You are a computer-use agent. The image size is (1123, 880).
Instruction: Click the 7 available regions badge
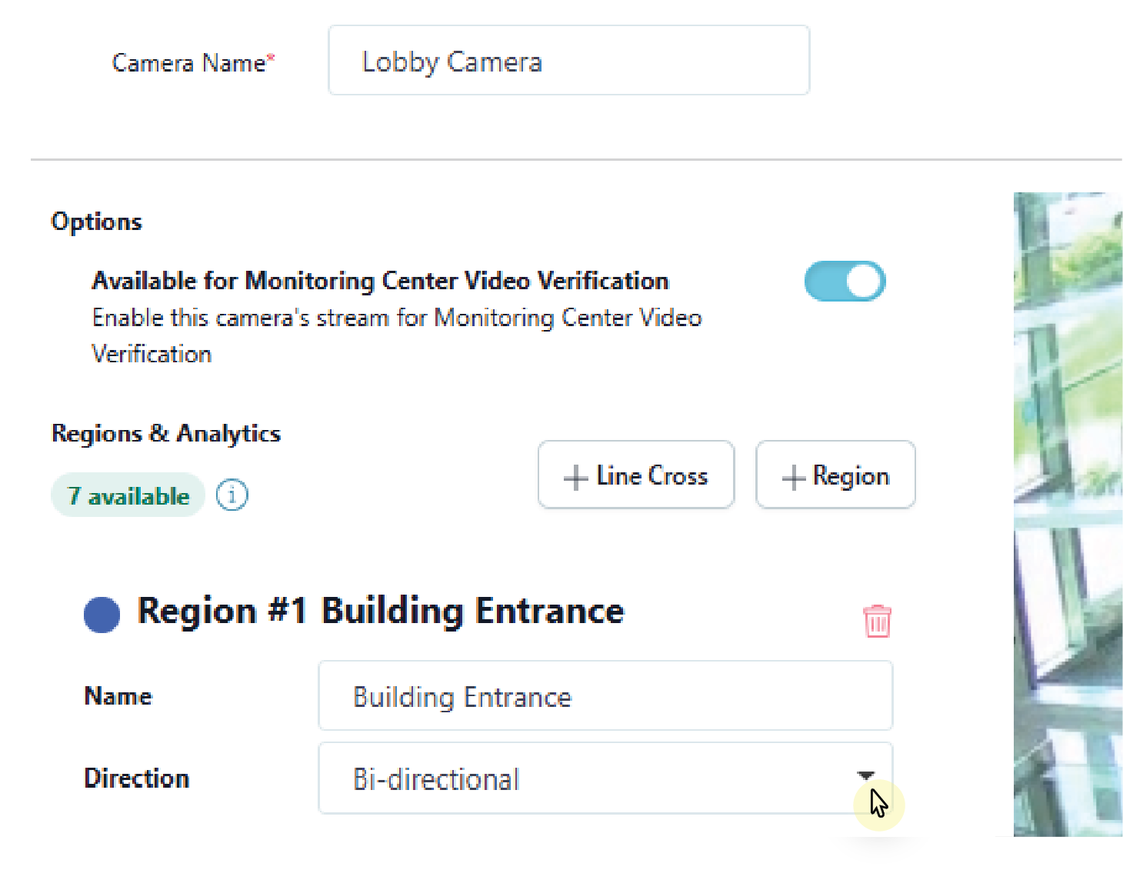[128, 495]
